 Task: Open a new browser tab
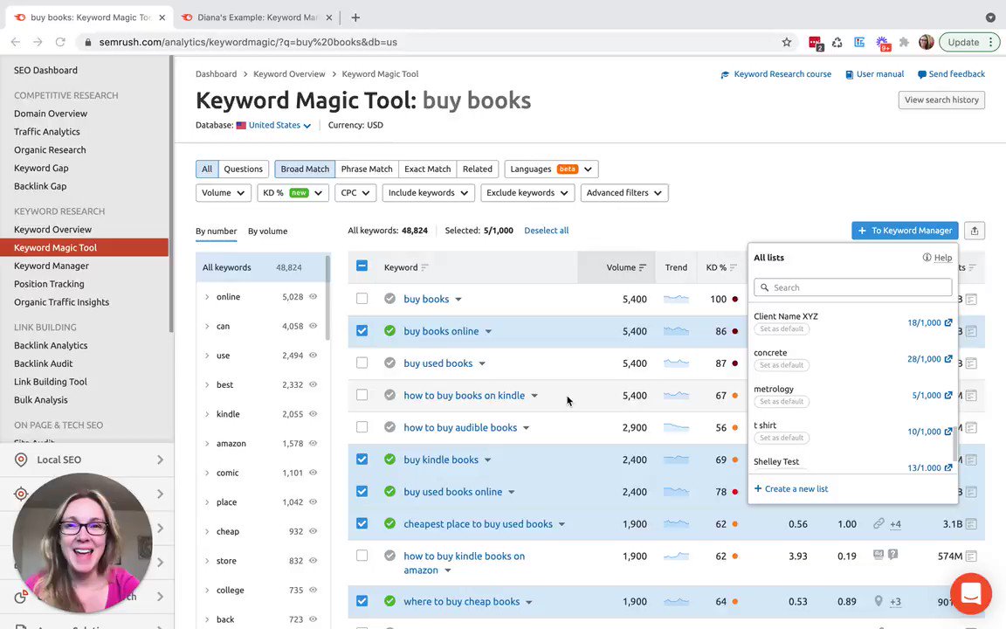[x=355, y=17]
